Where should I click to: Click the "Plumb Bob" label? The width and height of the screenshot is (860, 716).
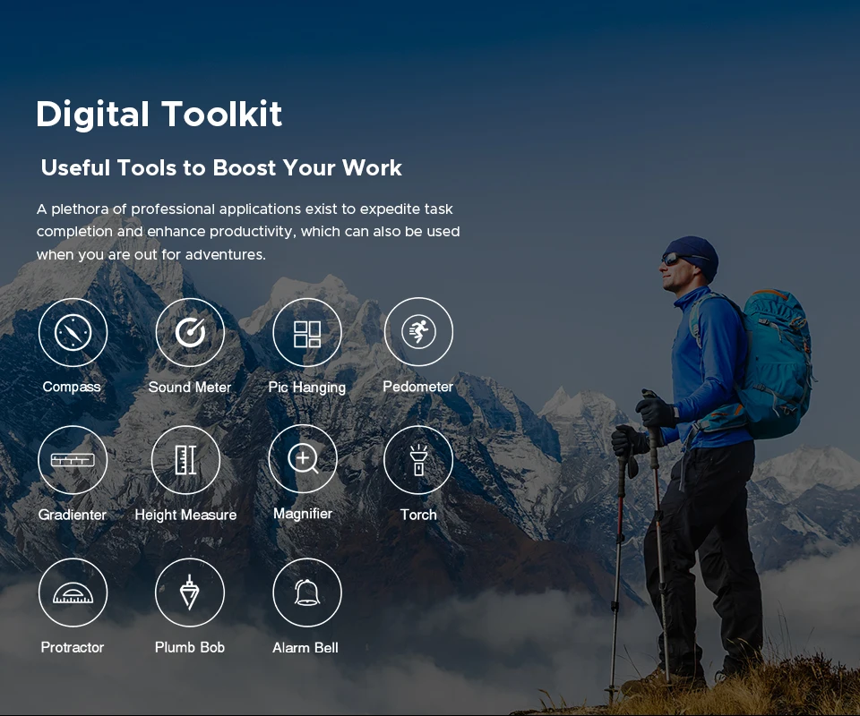(x=190, y=647)
